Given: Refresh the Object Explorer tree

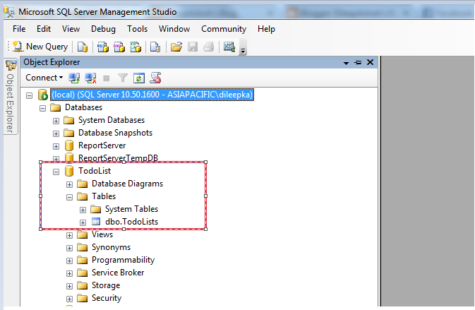Looking at the screenshot, I should click(139, 78).
